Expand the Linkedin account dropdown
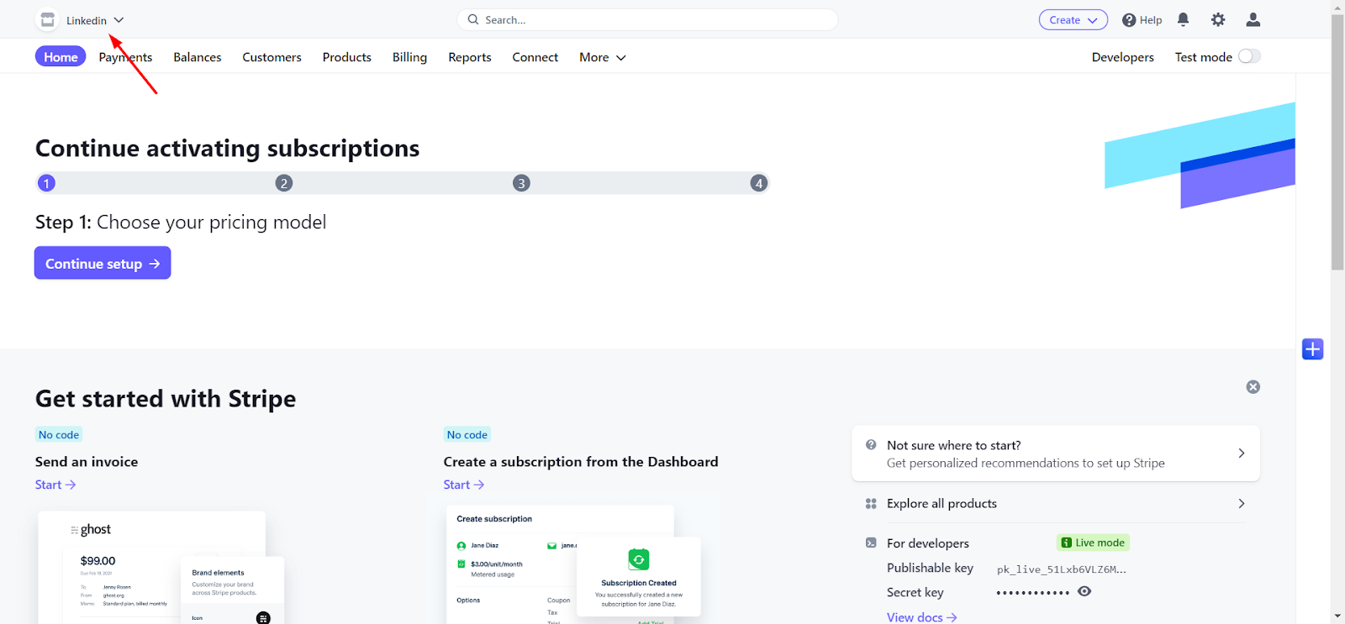The image size is (1345, 624). [119, 20]
